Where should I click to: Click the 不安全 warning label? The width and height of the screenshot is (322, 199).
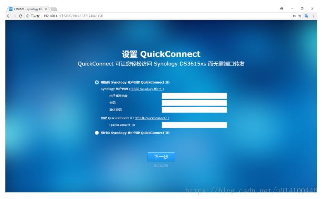[x=35, y=16]
